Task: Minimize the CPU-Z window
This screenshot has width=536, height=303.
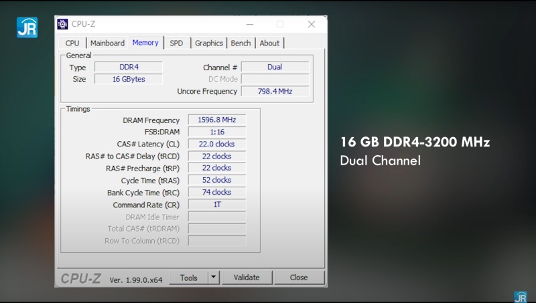Action: coord(250,24)
